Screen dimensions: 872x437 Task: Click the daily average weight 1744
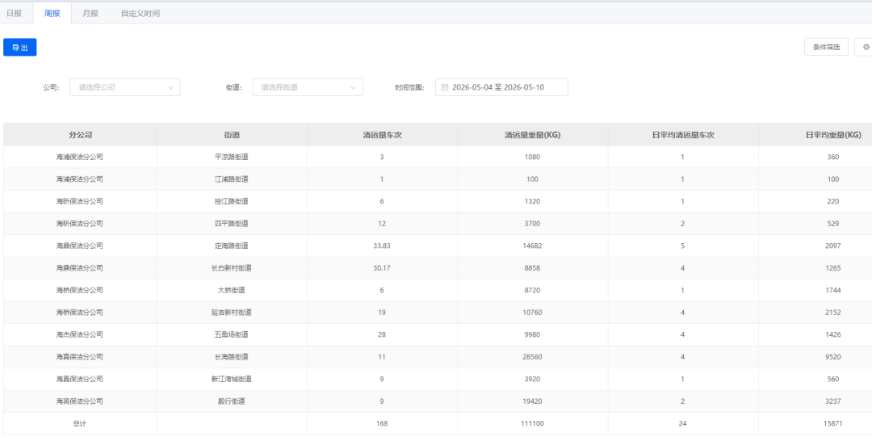point(833,290)
